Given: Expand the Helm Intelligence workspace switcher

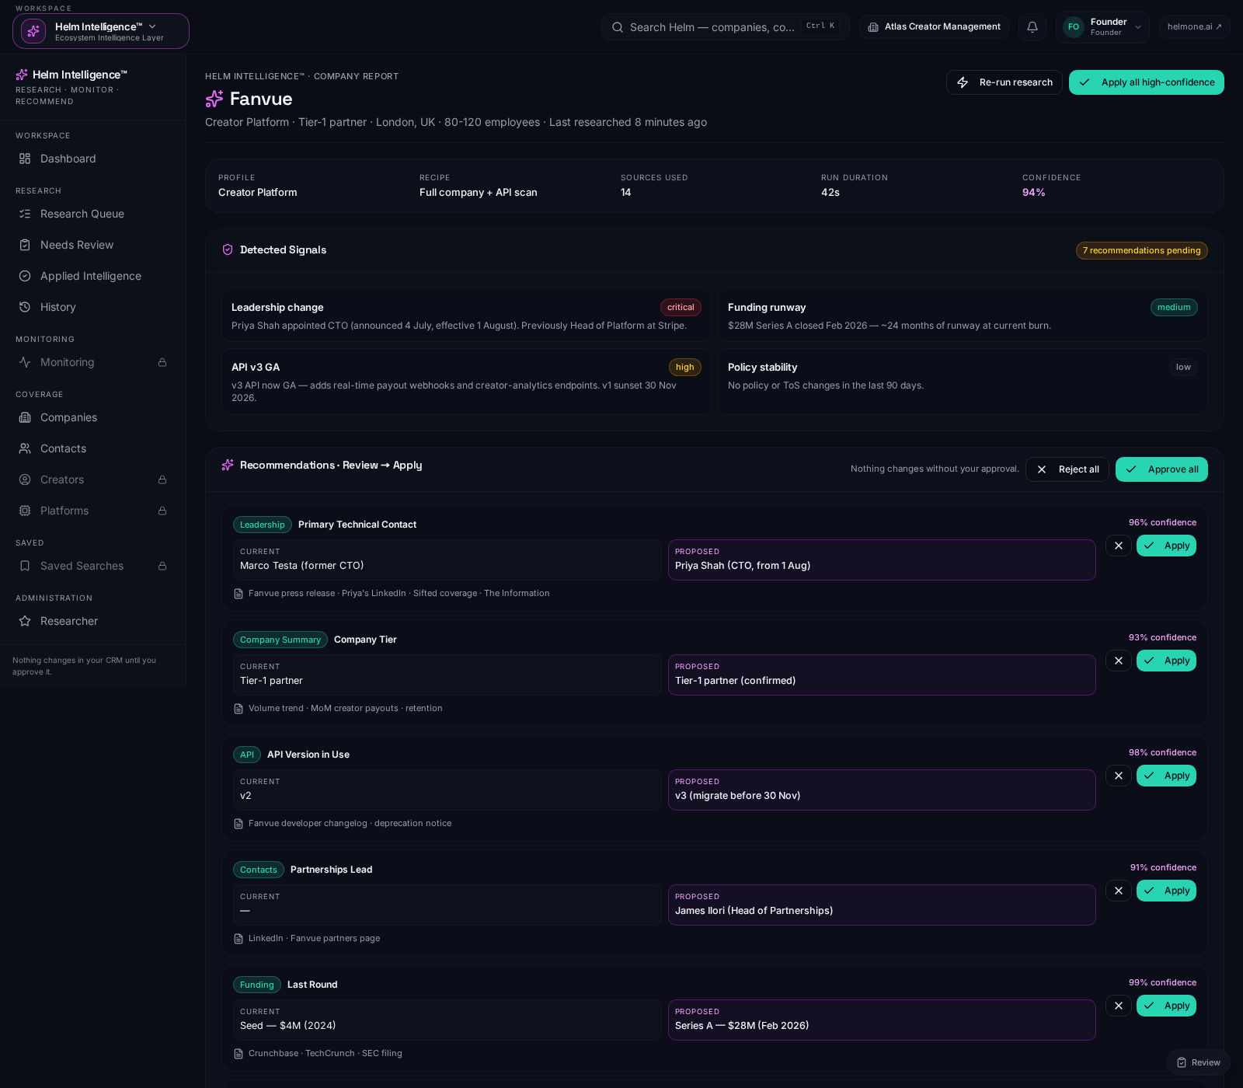Looking at the screenshot, I should (101, 31).
